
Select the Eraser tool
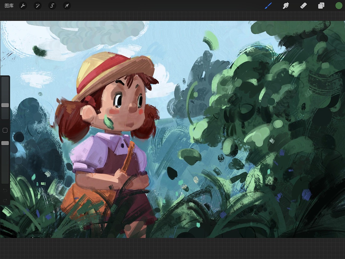click(303, 6)
